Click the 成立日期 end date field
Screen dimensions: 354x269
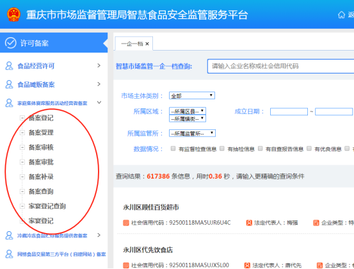[x=334, y=111]
